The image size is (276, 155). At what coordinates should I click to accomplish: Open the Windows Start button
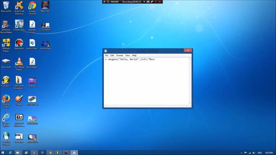(x=3, y=153)
